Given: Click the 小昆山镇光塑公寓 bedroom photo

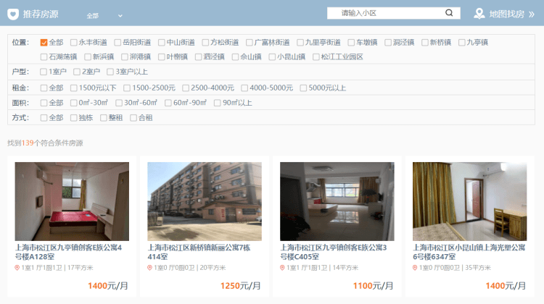Looking at the screenshot, I should [x=469, y=201].
